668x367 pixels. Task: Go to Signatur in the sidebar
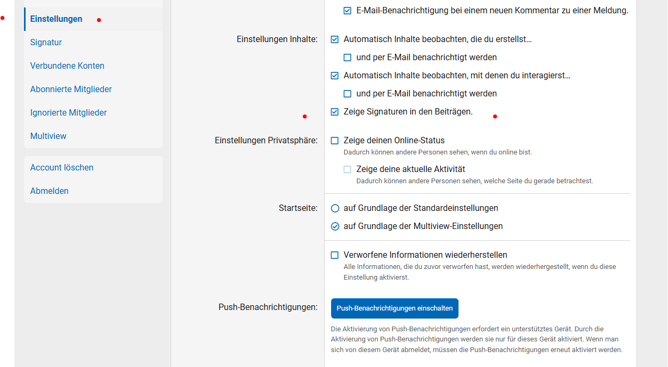point(46,43)
